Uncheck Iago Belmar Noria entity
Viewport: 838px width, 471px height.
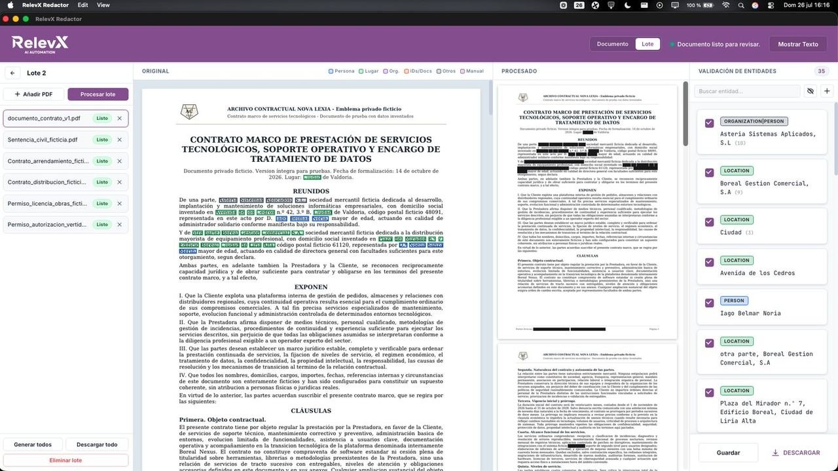click(709, 303)
